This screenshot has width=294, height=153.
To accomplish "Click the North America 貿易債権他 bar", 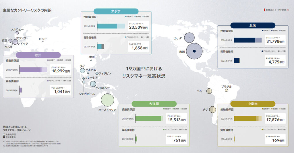I will [237, 61].
